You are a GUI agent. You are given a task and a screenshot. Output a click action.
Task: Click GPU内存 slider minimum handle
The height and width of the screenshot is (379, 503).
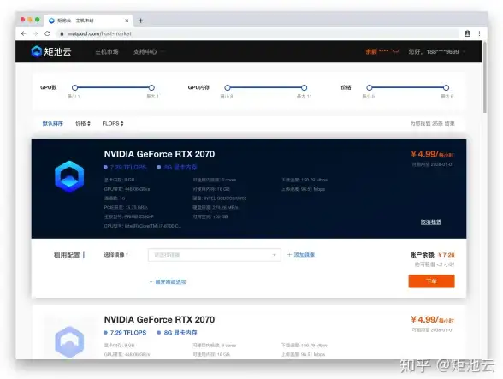tap(228, 87)
